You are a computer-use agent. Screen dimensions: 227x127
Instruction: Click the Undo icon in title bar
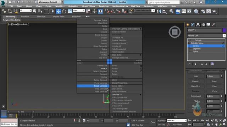click(23, 2)
